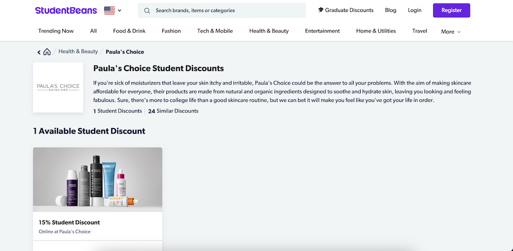Click the breadcrumb home icon
The height and width of the screenshot is (251, 513).
[47, 51]
